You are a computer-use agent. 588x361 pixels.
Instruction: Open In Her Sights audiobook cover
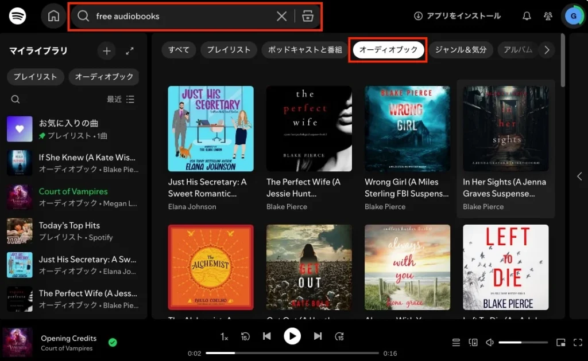(505, 129)
